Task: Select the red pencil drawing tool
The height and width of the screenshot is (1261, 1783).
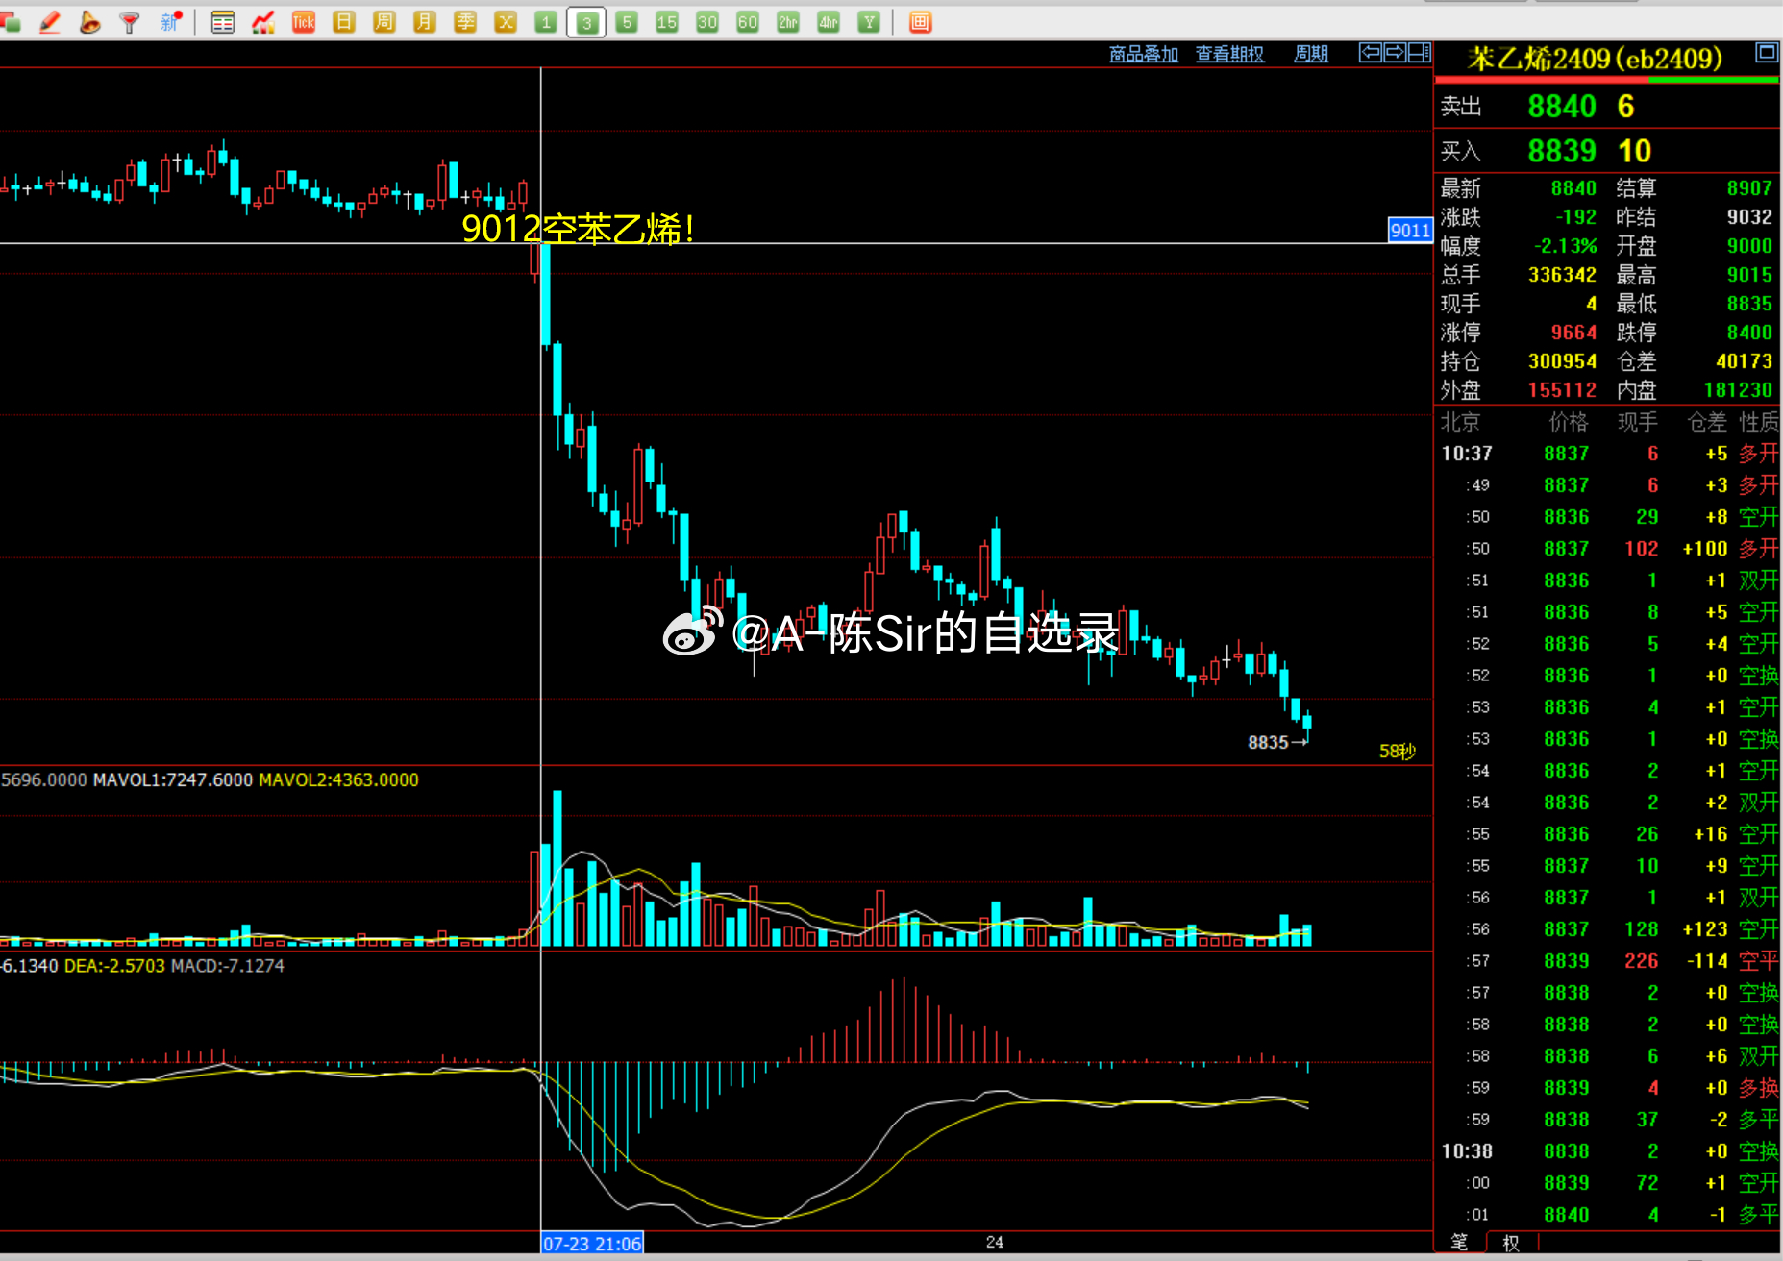Action: (49, 22)
